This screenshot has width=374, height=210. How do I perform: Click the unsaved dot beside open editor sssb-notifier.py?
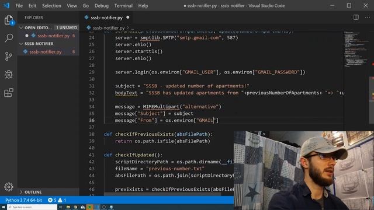pos(27,36)
